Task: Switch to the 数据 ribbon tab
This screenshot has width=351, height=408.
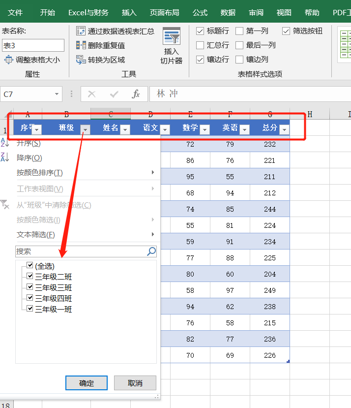Action: click(x=228, y=12)
